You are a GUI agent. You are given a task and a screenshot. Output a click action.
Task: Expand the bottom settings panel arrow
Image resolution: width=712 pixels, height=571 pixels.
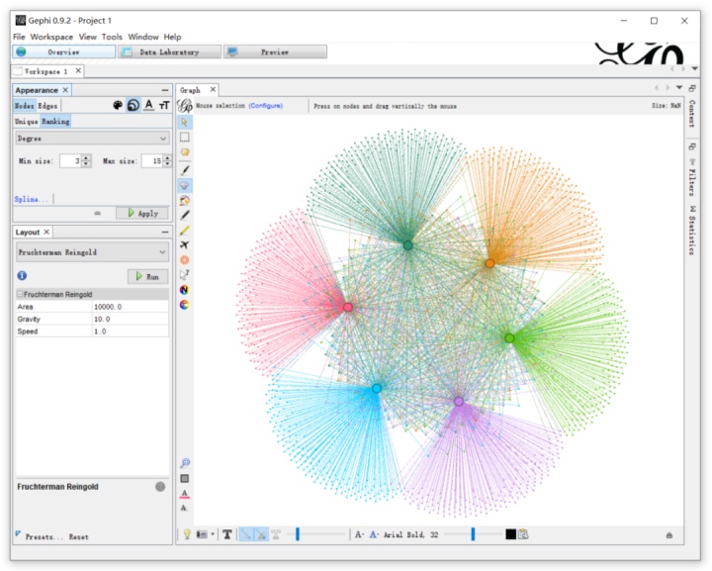(x=668, y=535)
